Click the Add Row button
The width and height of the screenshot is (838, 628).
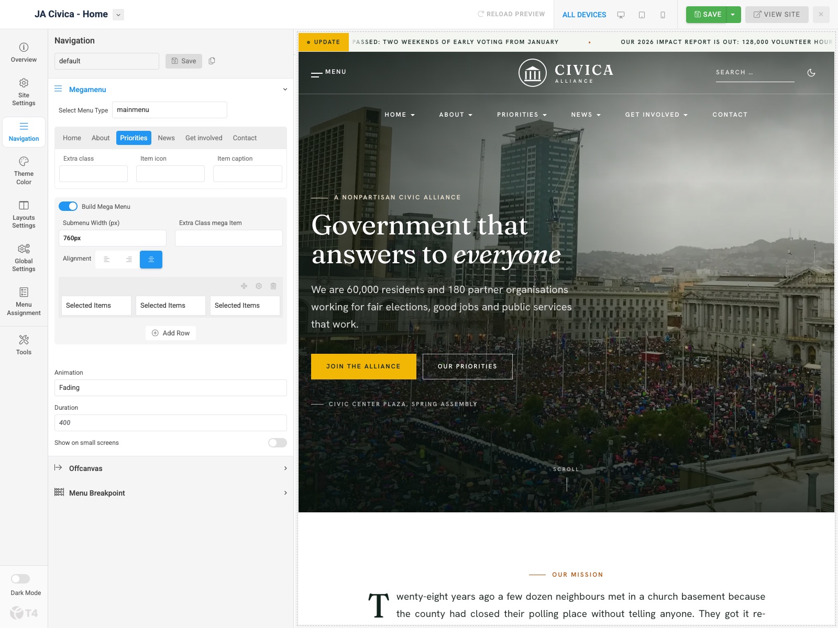(x=171, y=333)
